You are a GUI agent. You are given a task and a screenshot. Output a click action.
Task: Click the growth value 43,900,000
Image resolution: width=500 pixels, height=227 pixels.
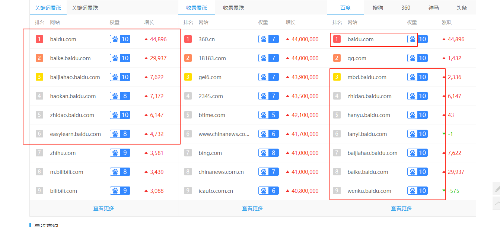[x=305, y=77]
